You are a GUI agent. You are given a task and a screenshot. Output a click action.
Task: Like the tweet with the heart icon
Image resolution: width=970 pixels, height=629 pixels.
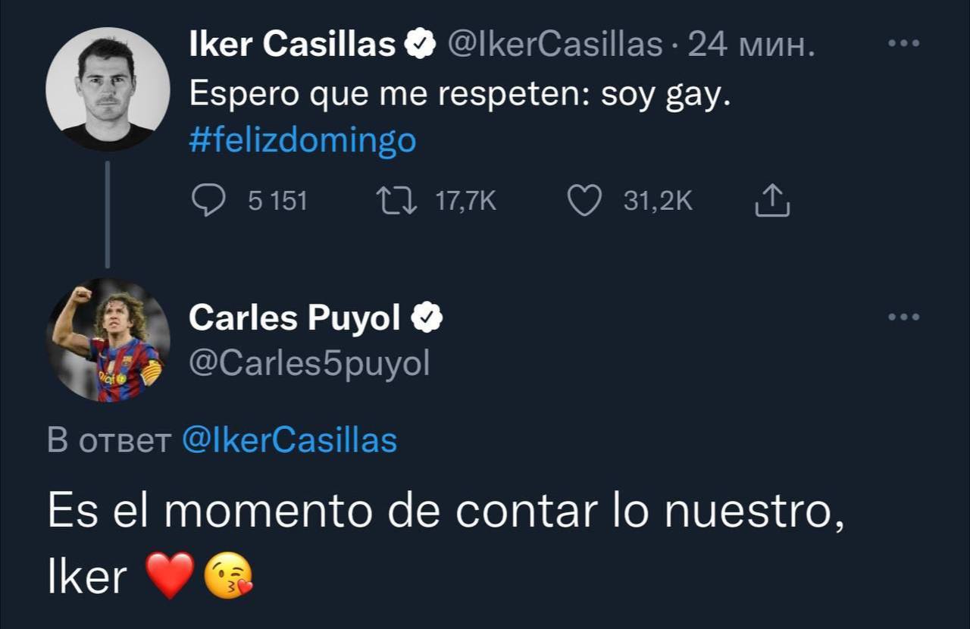click(x=584, y=201)
